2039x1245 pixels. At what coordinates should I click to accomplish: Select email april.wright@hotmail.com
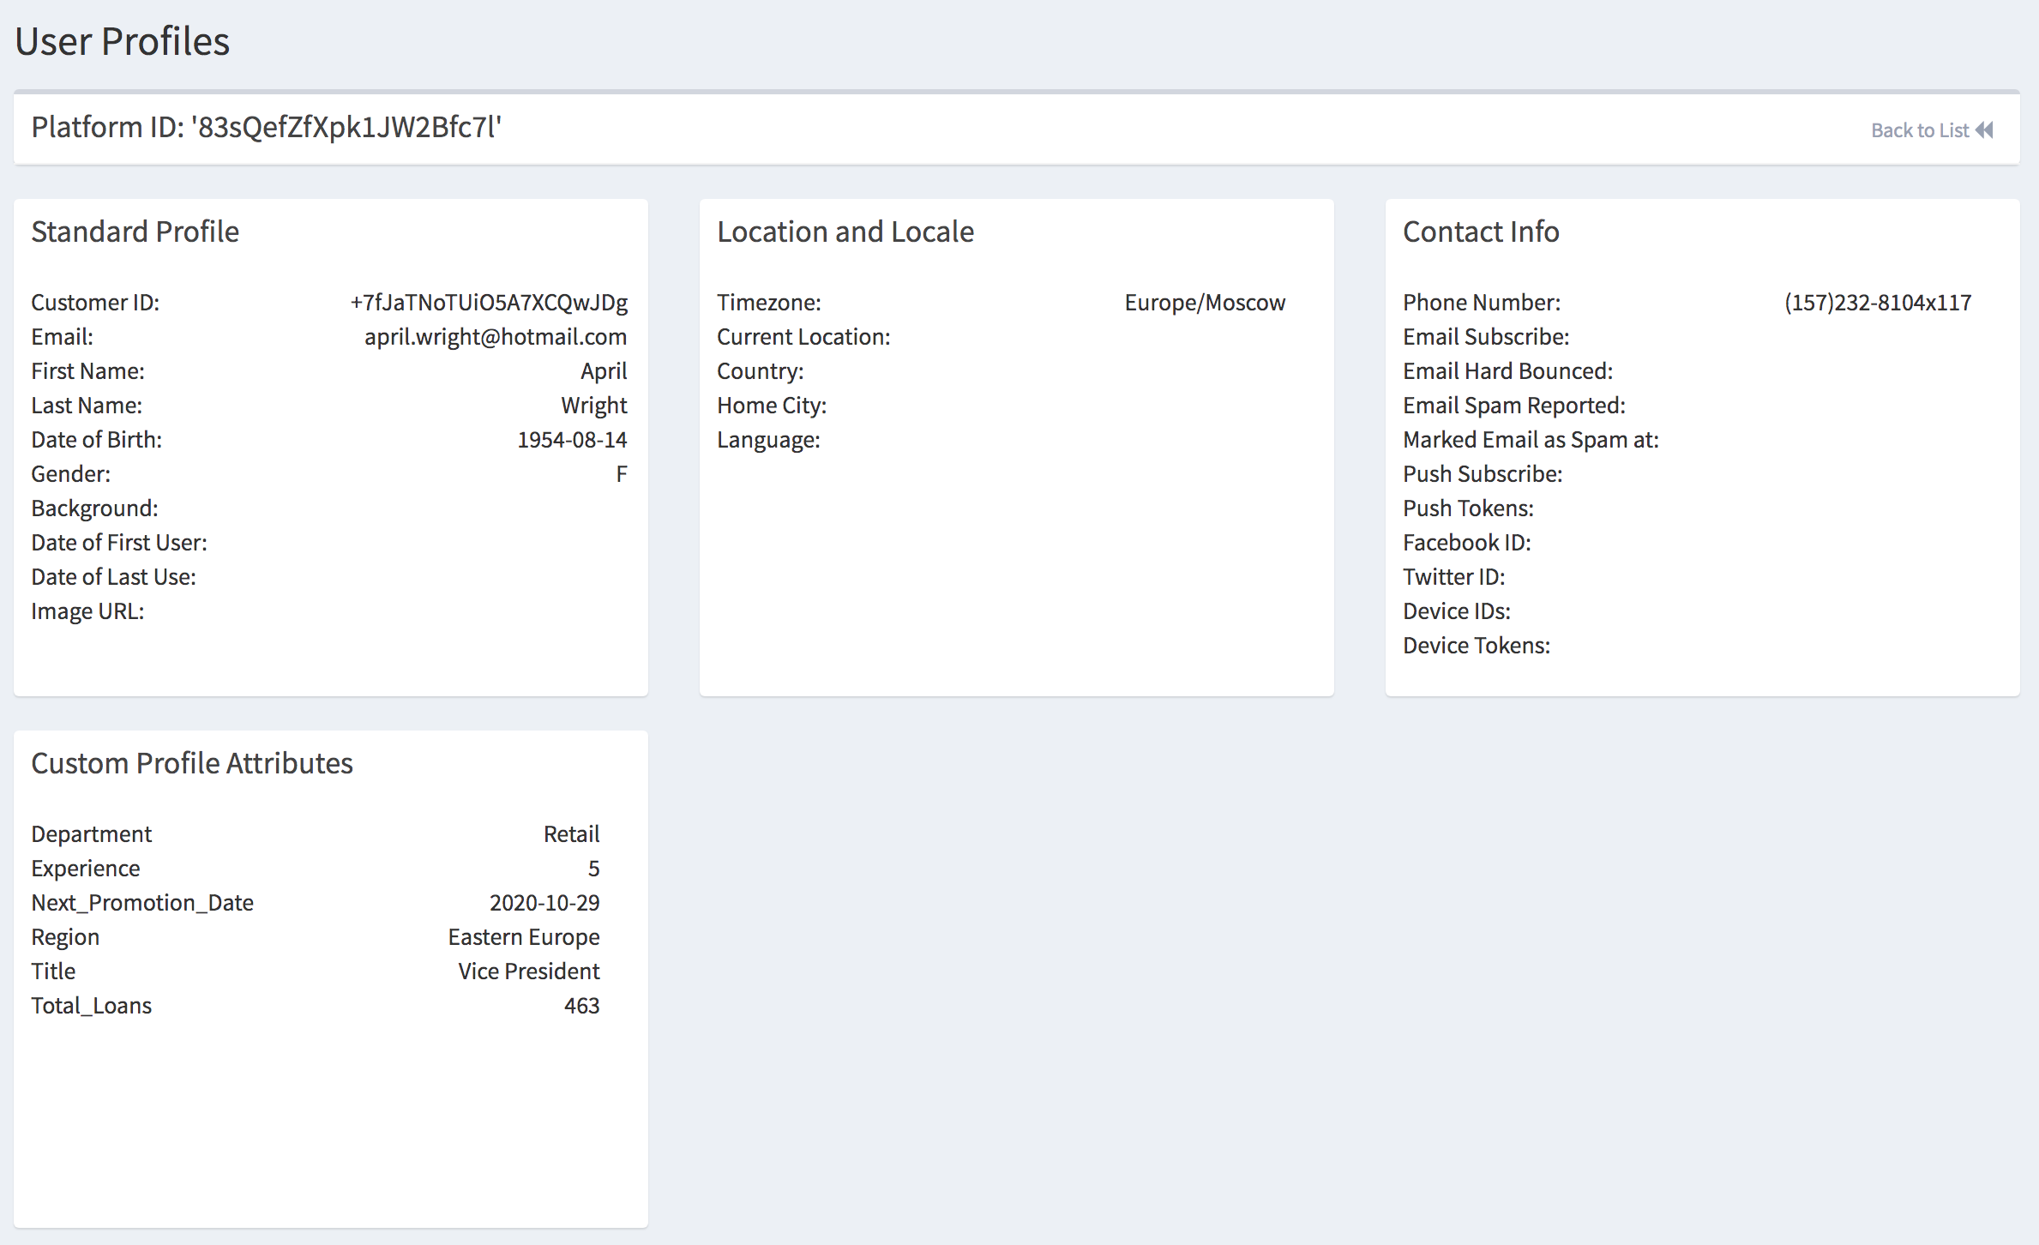click(496, 337)
